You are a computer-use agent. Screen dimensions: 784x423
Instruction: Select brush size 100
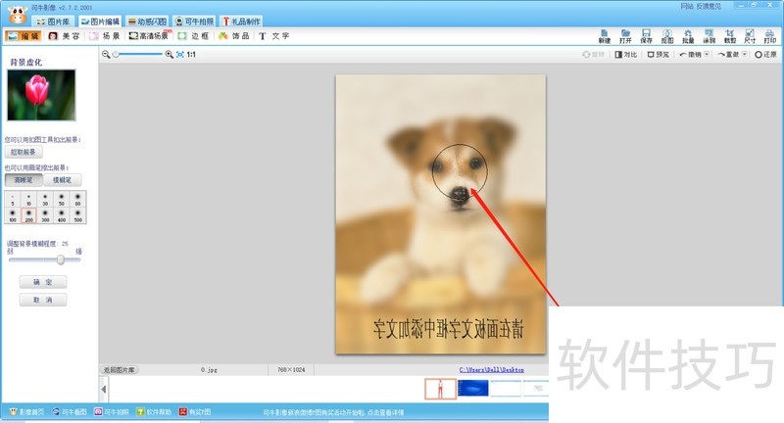pos(13,215)
